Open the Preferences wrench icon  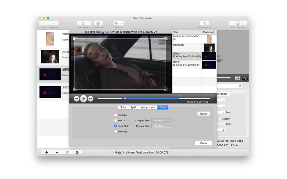pos(204,23)
